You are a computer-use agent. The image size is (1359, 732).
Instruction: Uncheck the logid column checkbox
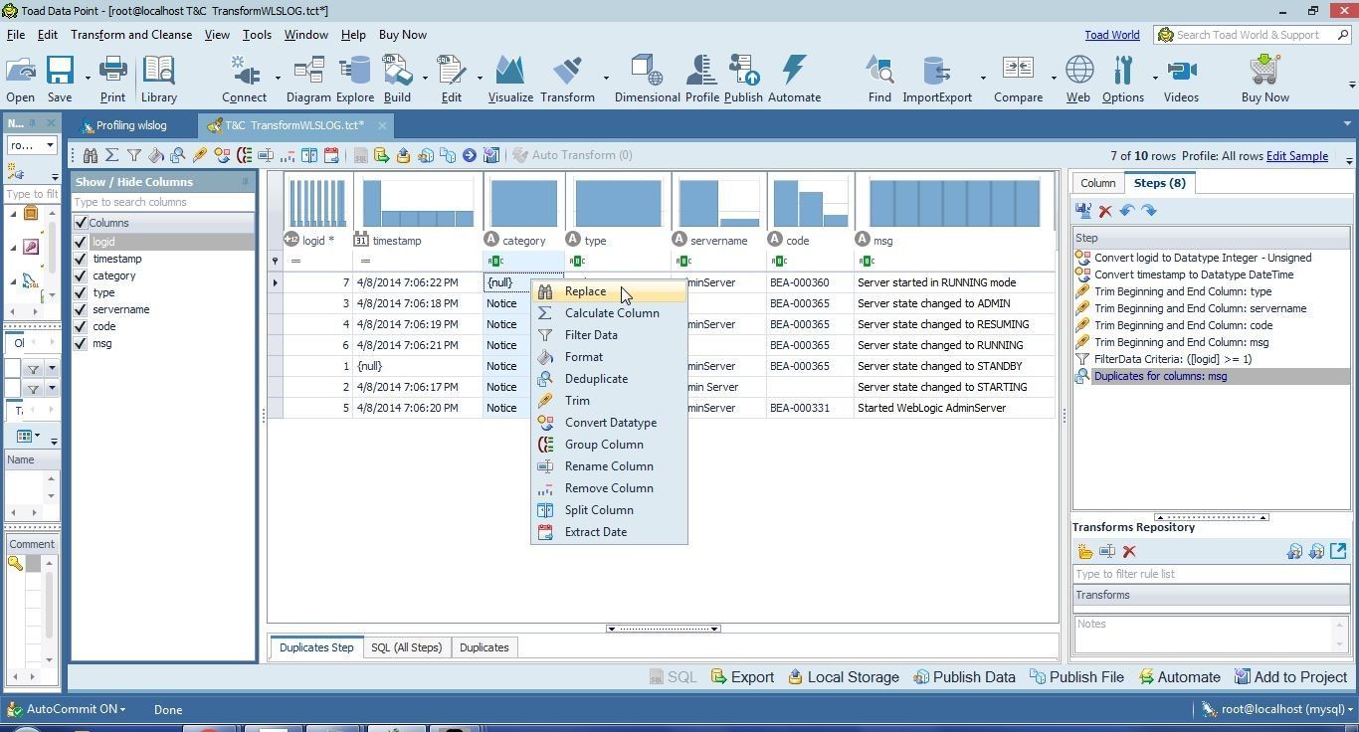[x=81, y=242]
